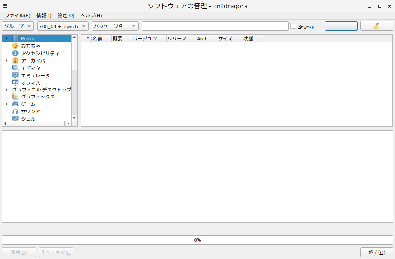Expand the Books tree node
The image size is (395, 259).
click(x=7, y=38)
